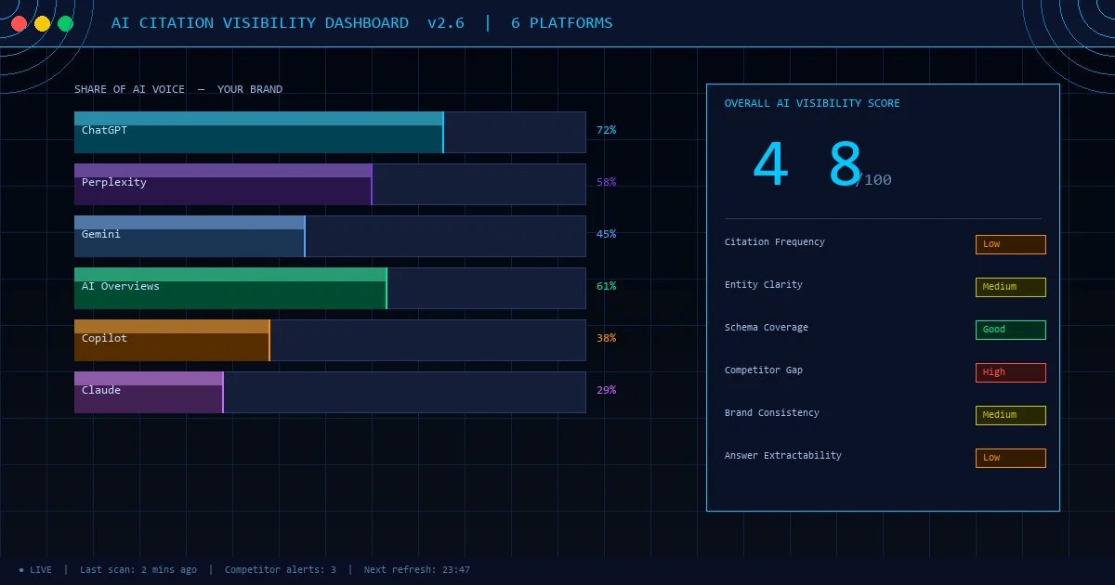Click the 29% Claude value
Viewport: 1115px width, 585px height.
click(x=606, y=390)
